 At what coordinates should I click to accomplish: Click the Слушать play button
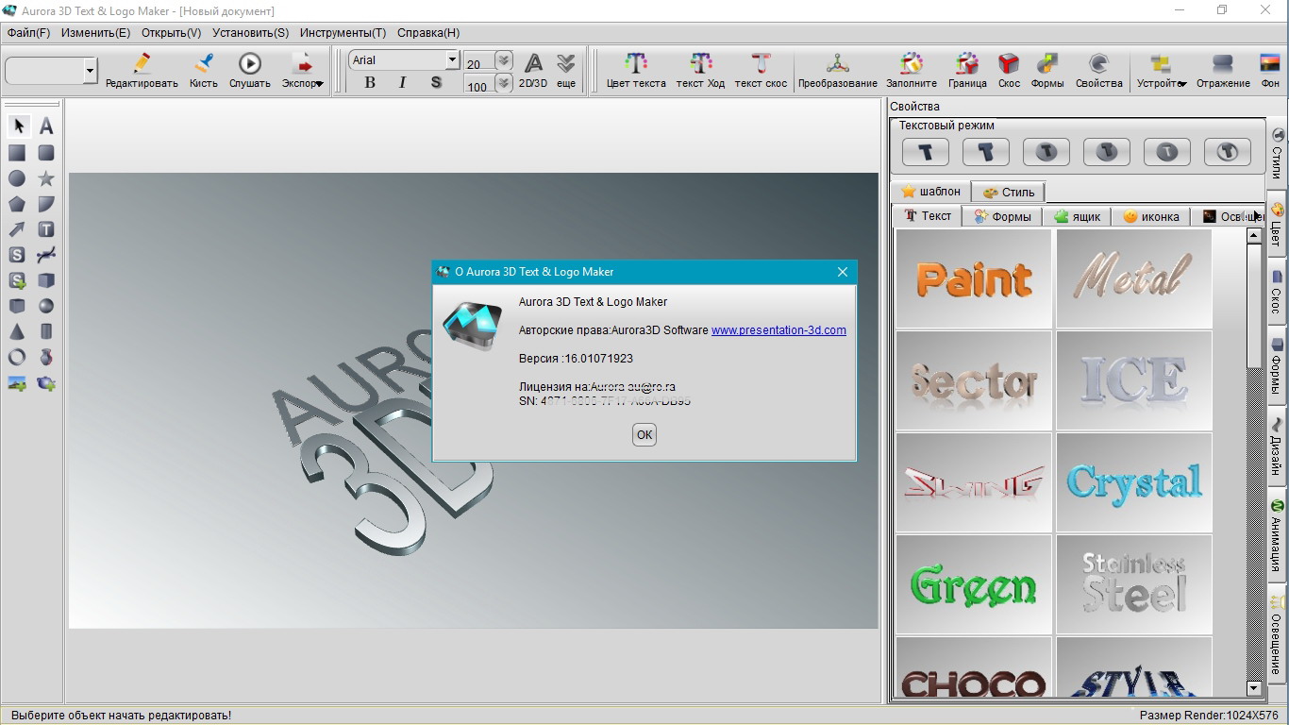[250, 71]
